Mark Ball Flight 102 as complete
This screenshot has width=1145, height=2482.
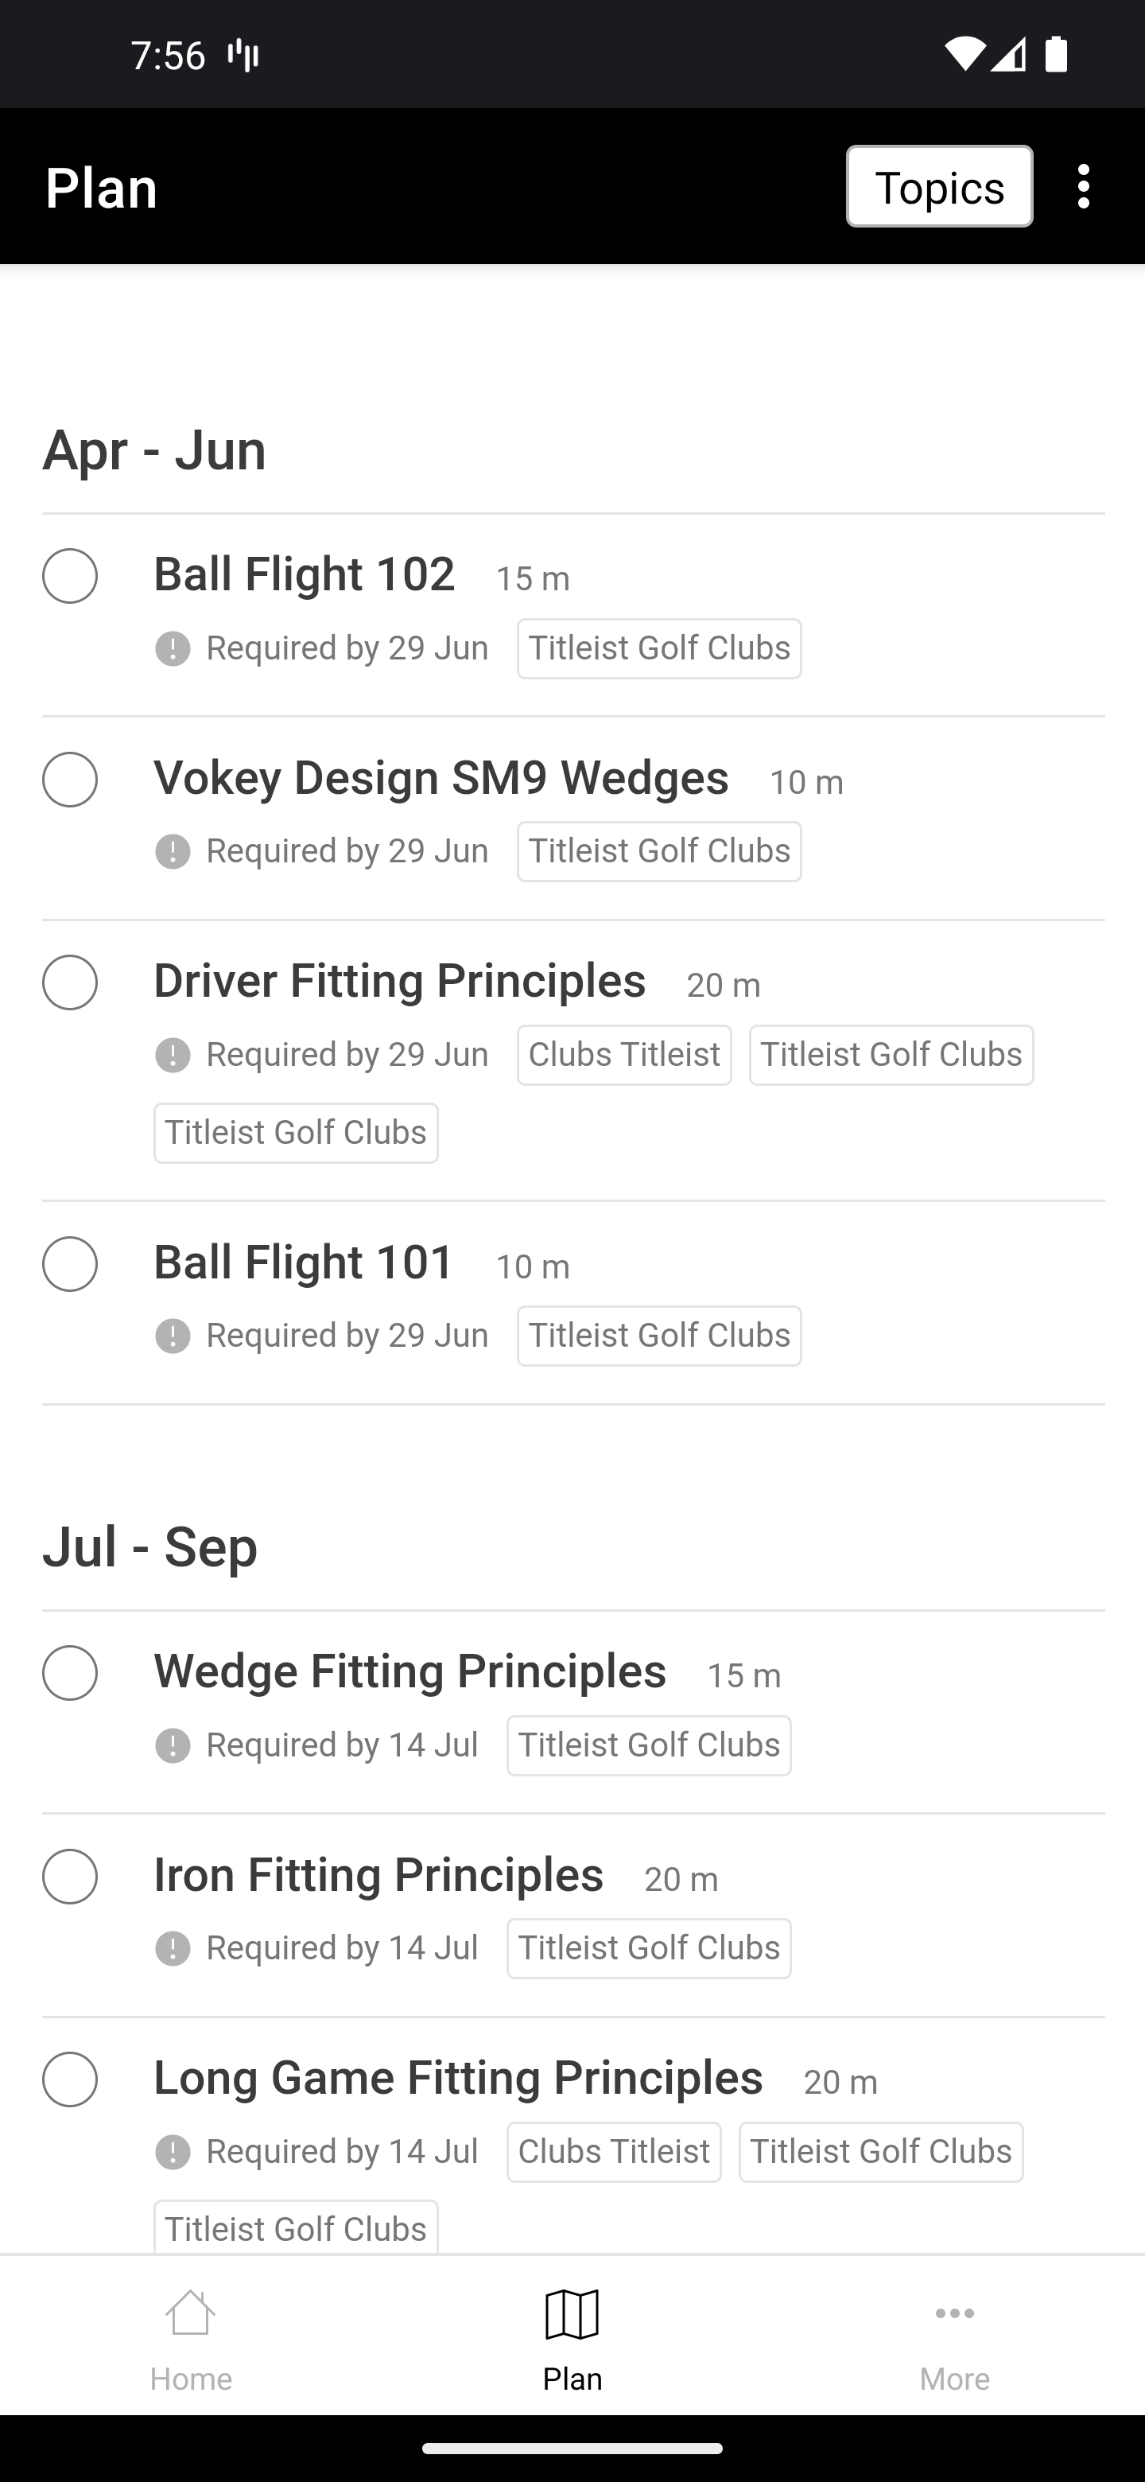(69, 576)
